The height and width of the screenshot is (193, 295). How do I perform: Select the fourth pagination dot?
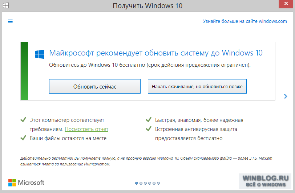pos(150,183)
